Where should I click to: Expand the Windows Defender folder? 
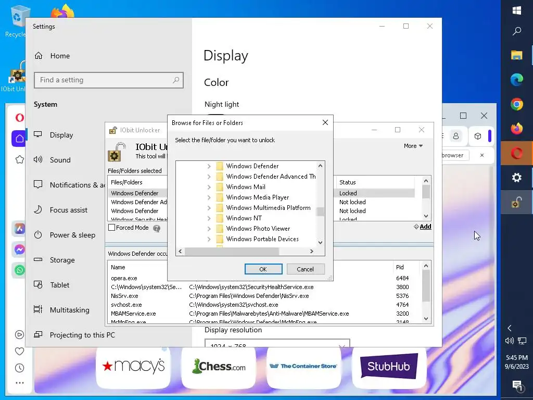tap(209, 166)
